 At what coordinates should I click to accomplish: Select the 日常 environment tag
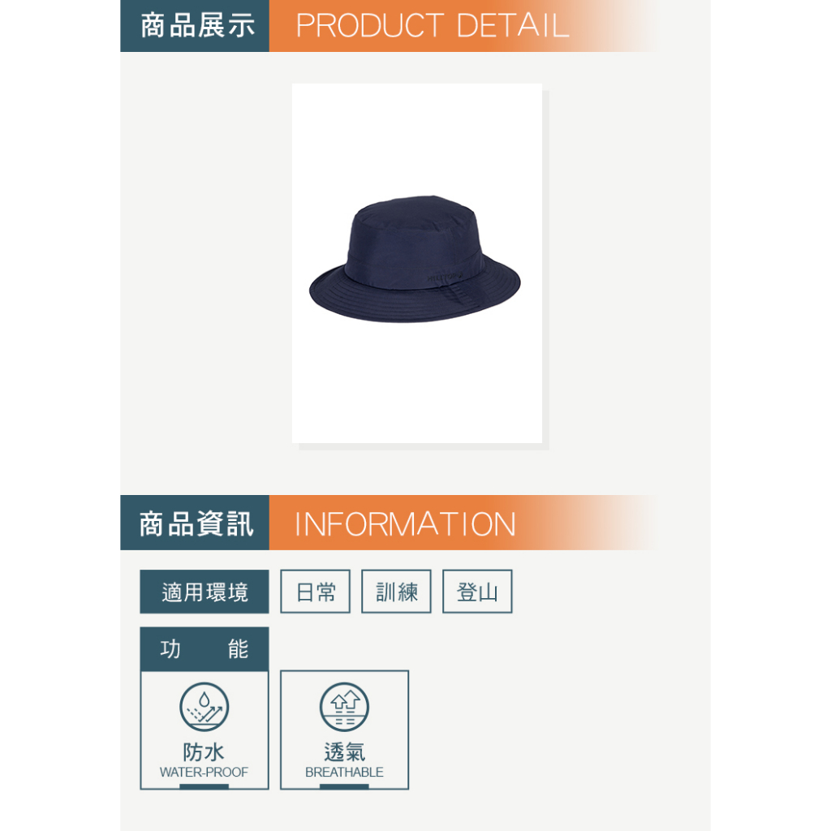pyautogui.click(x=316, y=592)
